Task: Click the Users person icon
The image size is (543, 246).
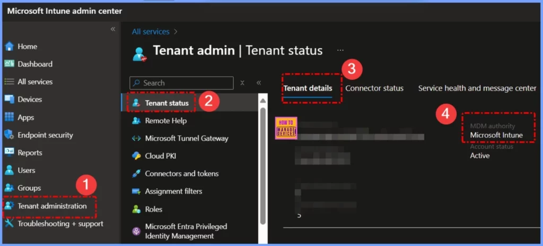Action: pyautogui.click(x=10, y=170)
